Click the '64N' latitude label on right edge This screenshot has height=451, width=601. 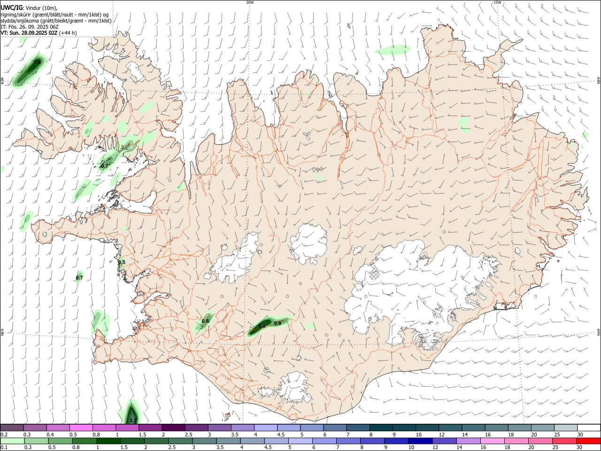tap(599, 332)
